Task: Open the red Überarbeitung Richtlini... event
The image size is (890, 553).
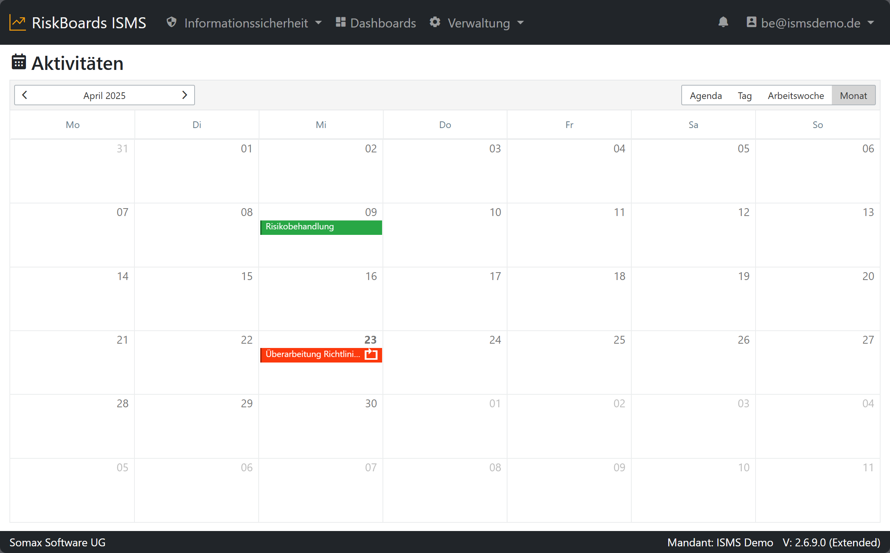Action: point(321,355)
